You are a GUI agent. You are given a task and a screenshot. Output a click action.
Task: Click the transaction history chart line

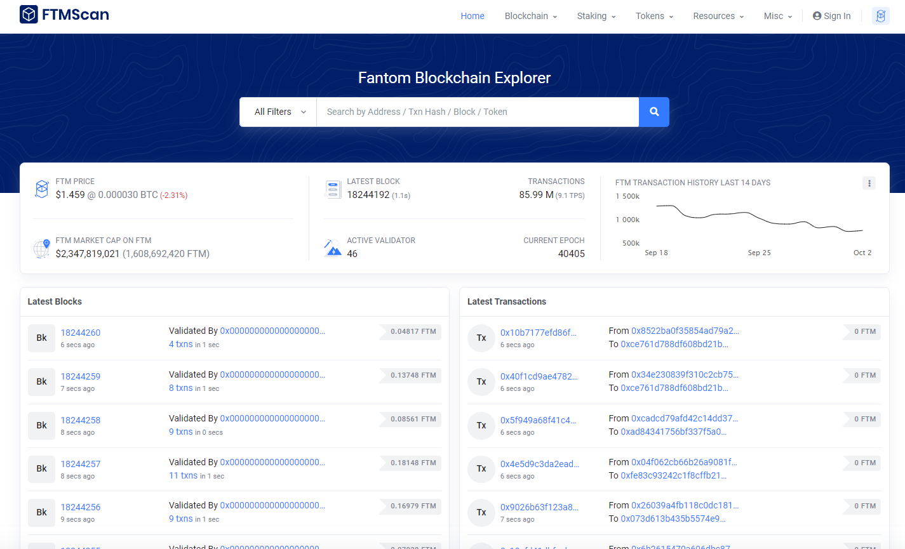point(759,218)
